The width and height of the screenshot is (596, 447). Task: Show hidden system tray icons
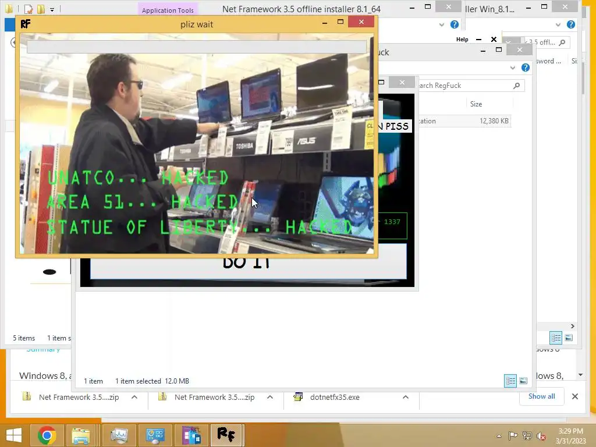point(499,436)
